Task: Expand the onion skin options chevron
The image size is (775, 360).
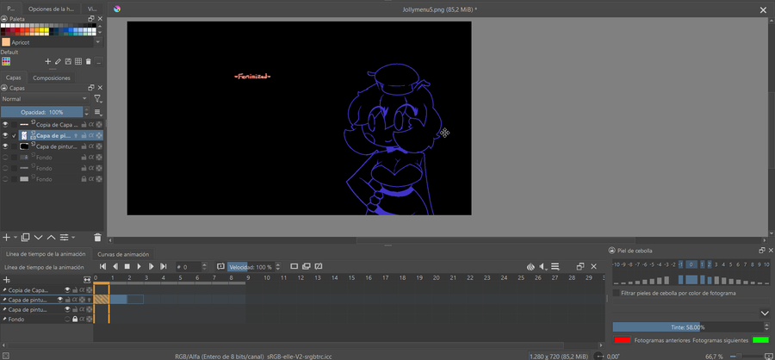Action: [x=765, y=313]
